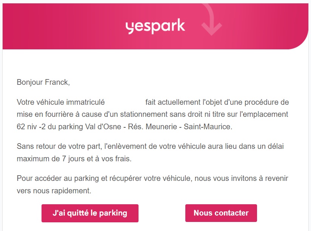Click the text "mise en fourrière"

point(45,115)
